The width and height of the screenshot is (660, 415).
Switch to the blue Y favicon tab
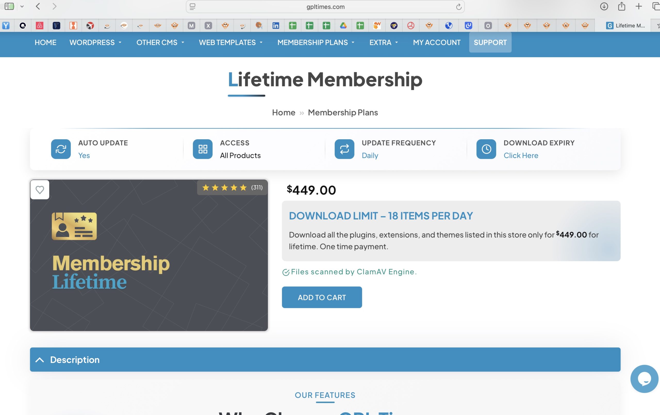point(6,26)
